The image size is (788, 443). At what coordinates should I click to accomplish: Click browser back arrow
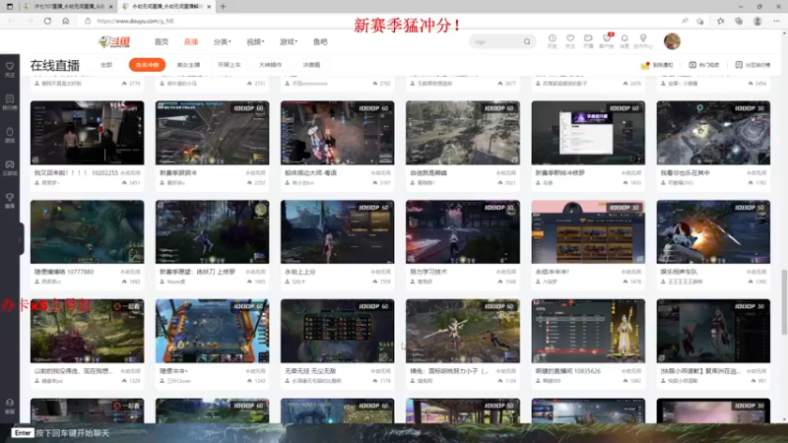(x=12, y=21)
